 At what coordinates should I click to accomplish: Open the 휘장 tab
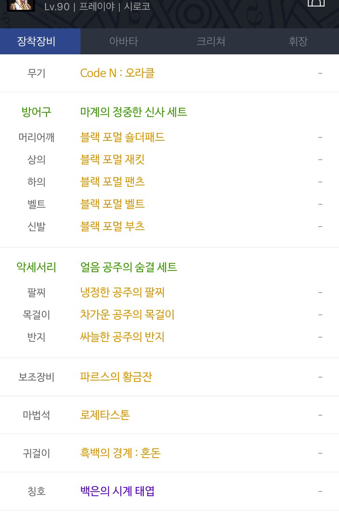coord(298,41)
